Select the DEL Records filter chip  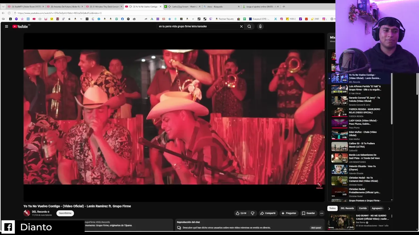pyautogui.click(x=347, y=208)
